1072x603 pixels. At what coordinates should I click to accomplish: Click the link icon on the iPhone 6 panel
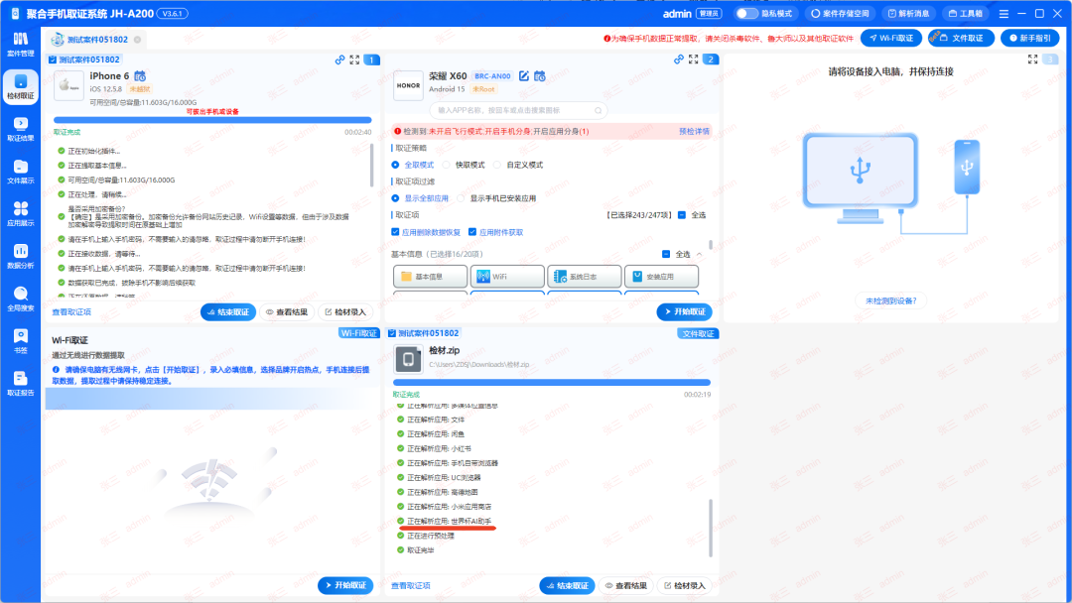(x=339, y=60)
